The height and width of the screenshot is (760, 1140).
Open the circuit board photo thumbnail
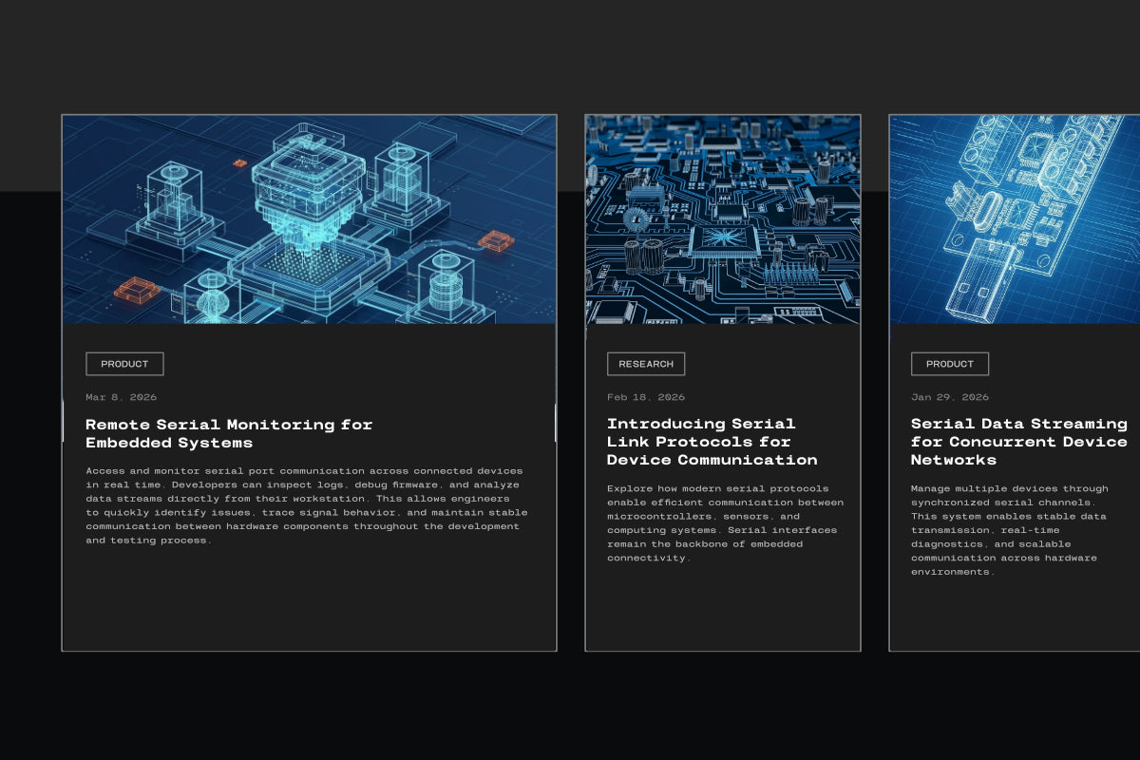pos(723,219)
